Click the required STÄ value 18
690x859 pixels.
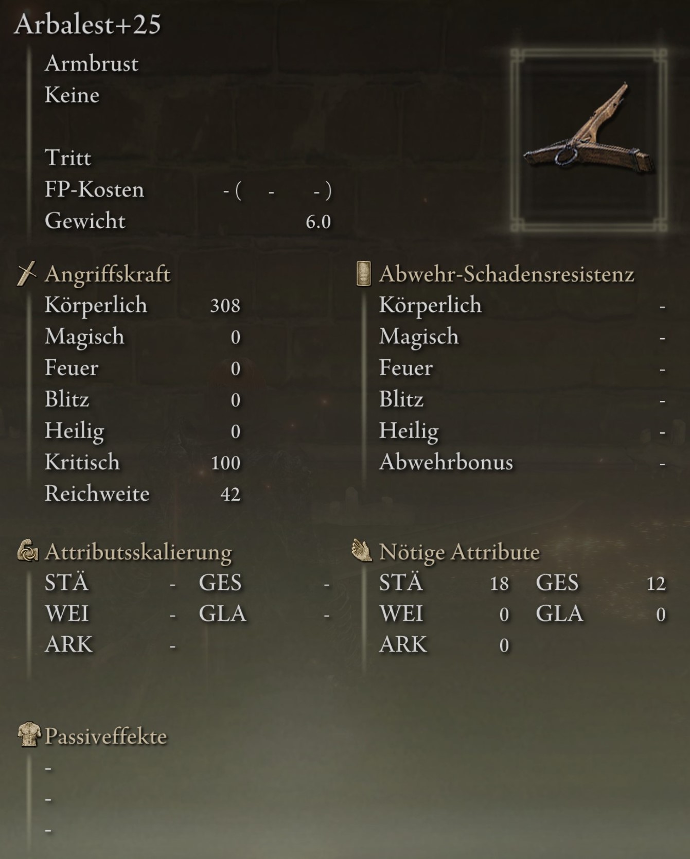[x=499, y=584]
